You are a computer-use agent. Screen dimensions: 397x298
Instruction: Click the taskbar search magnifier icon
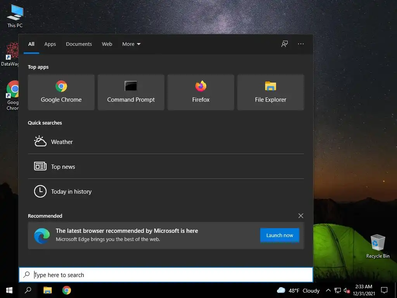pyautogui.click(x=28, y=290)
